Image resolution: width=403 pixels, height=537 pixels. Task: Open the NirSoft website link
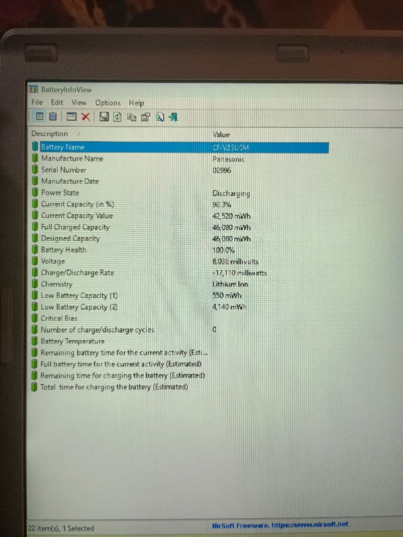point(280,525)
